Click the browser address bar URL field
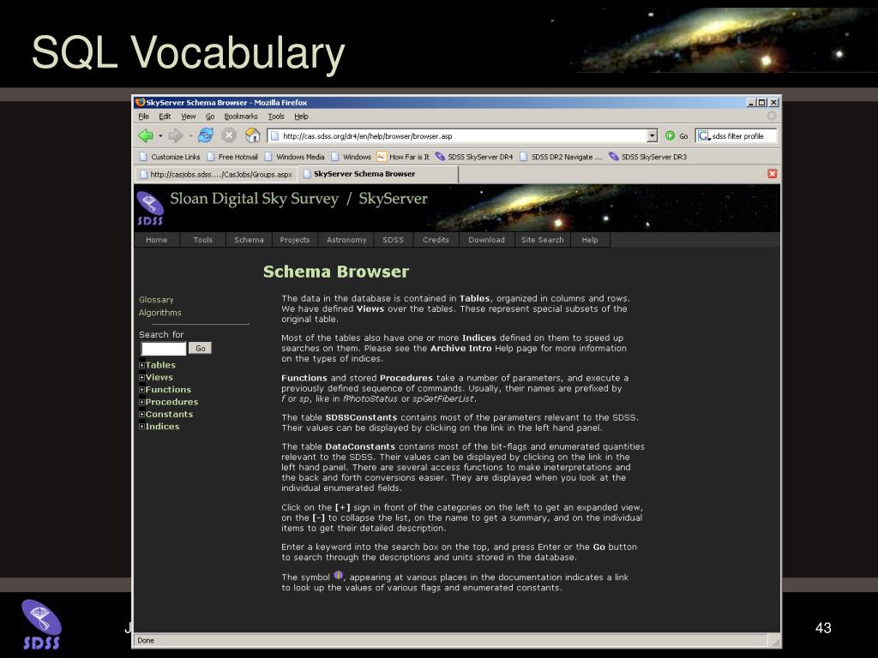Image resolution: width=878 pixels, height=658 pixels. [458, 136]
